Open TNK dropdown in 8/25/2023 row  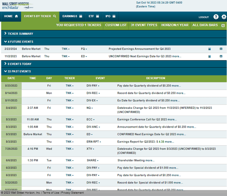[70, 86]
